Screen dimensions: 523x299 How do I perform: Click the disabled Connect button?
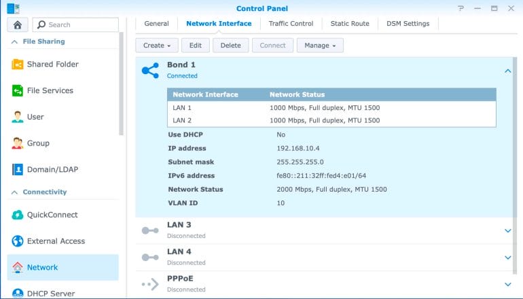pos(272,46)
